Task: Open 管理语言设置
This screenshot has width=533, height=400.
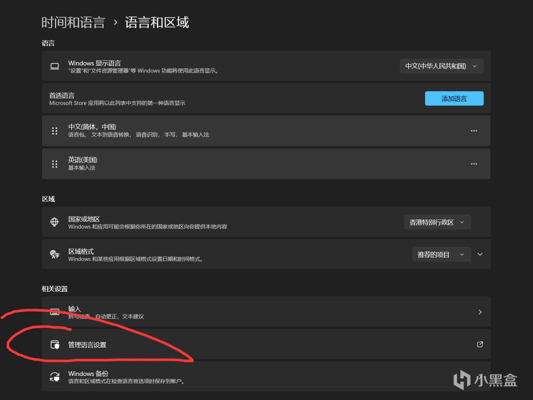Action: (x=266, y=344)
